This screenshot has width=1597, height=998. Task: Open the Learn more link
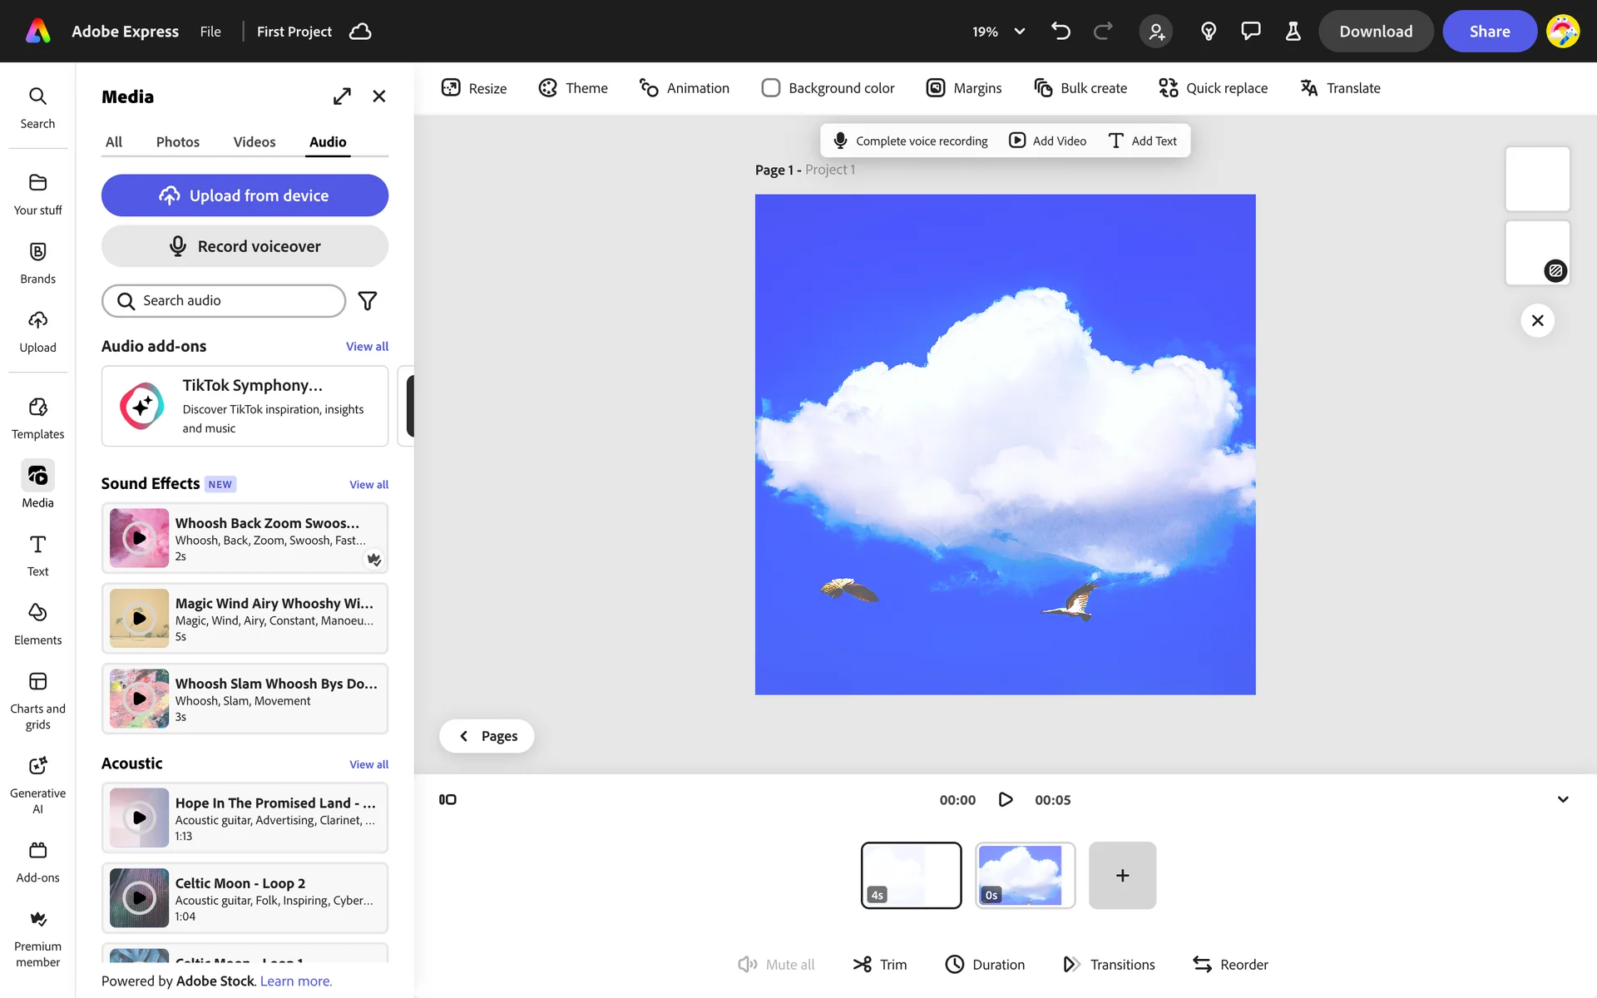295,981
